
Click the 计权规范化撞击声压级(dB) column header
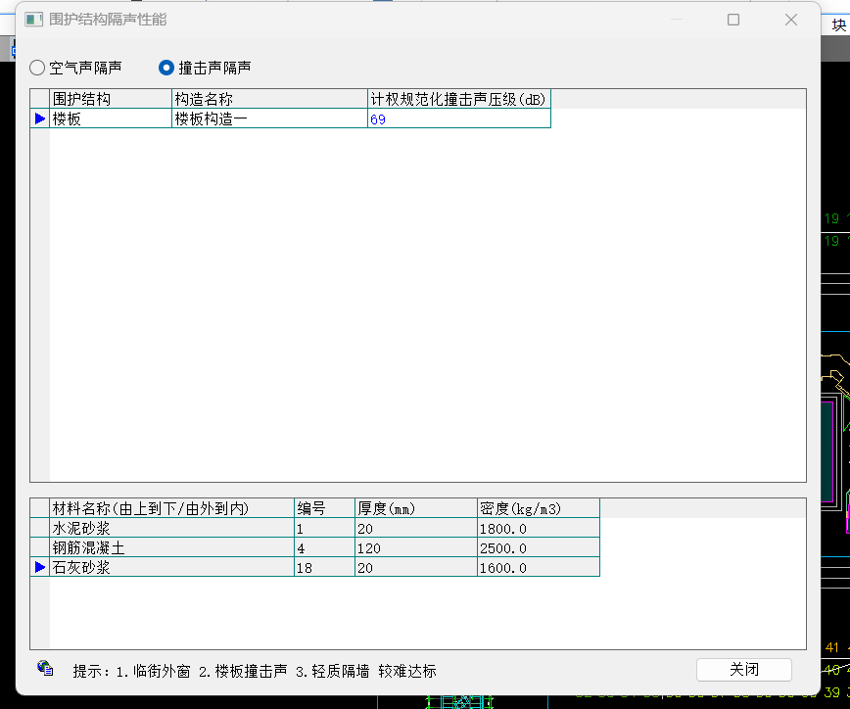tap(458, 99)
